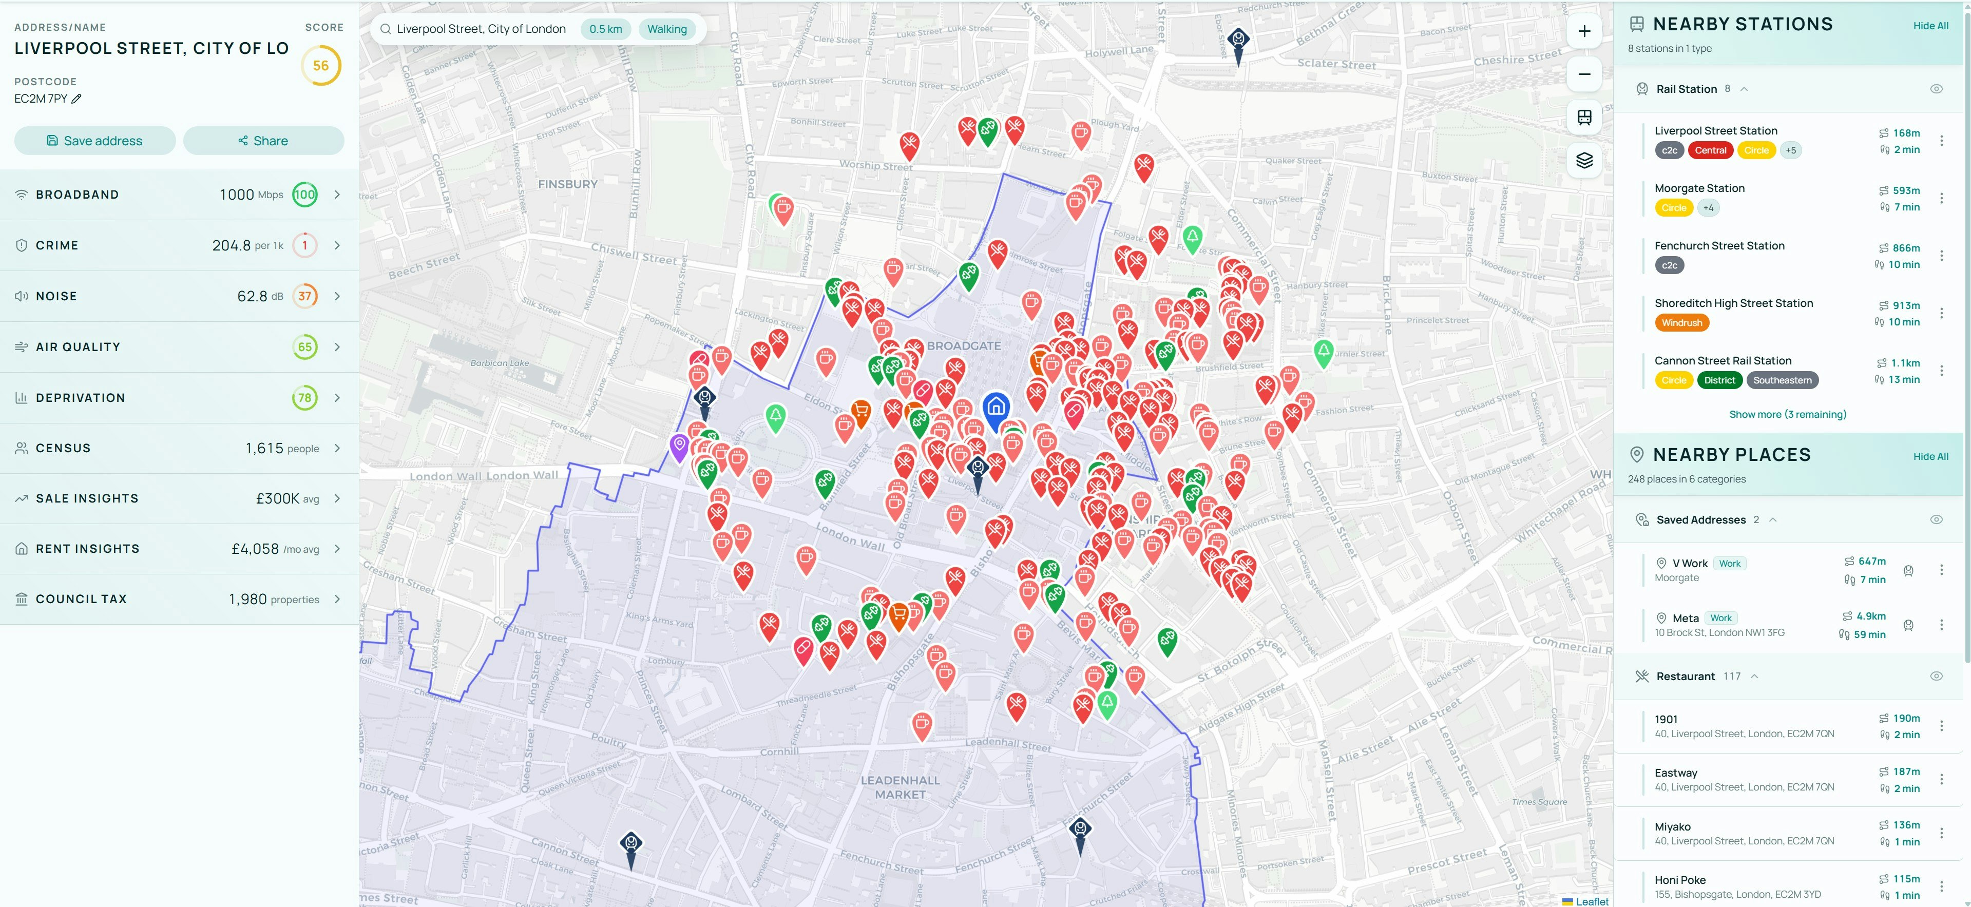Toggle the Walking travel mode chip
This screenshot has width=1971, height=907.
tap(667, 29)
